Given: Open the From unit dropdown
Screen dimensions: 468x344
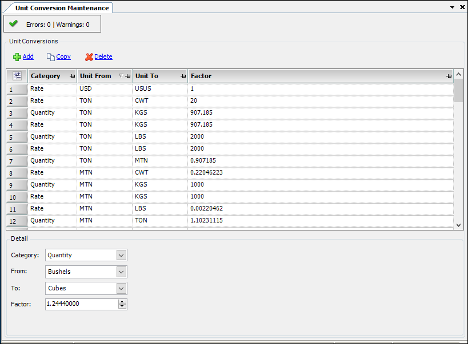Looking at the screenshot, I should point(121,272).
